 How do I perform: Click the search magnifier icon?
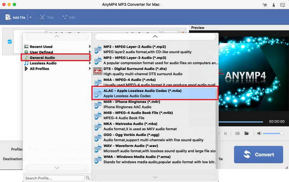click(x=88, y=178)
